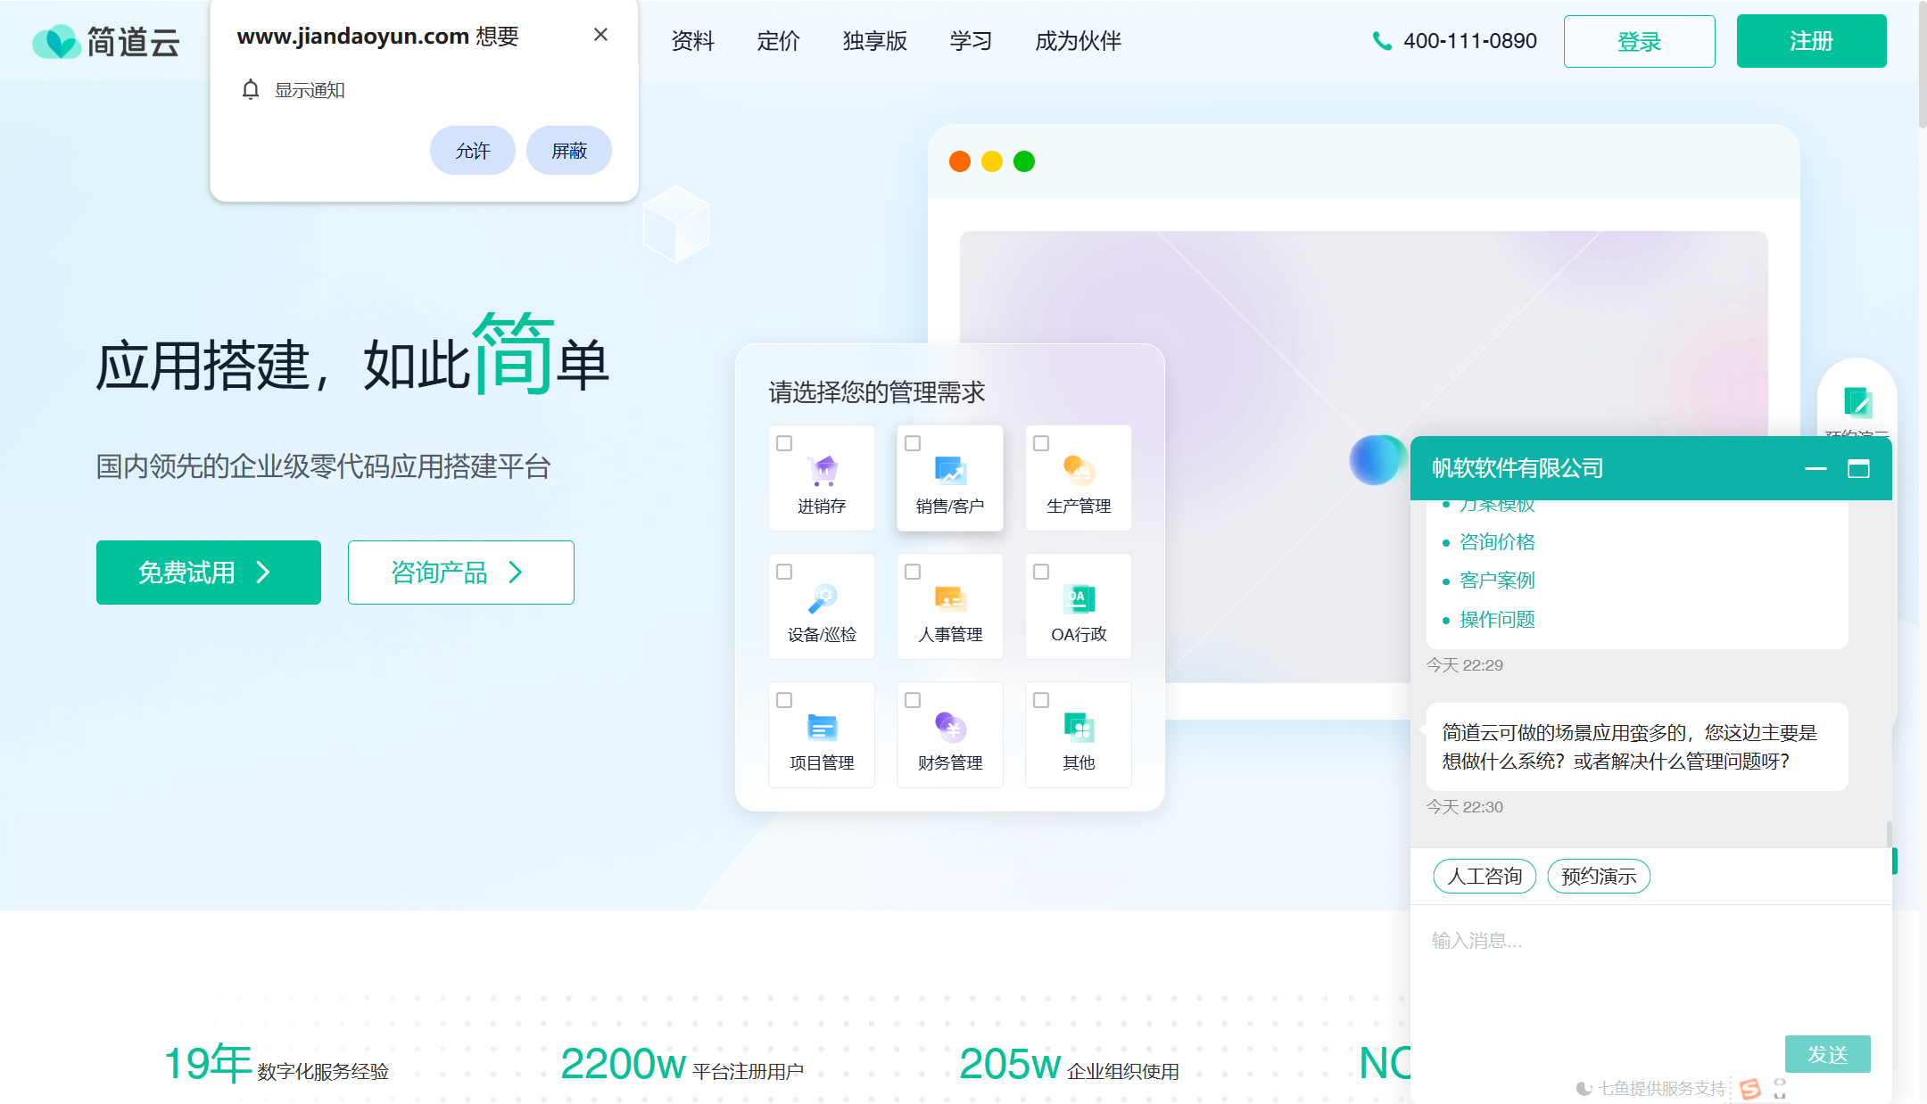The height and width of the screenshot is (1104, 1927).
Task: Minimize the 帆软软件有限公司 chat panel
Action: pyautogui.click(x=1815, y=468)
